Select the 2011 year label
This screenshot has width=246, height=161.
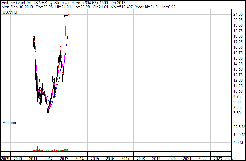[33, 159]
